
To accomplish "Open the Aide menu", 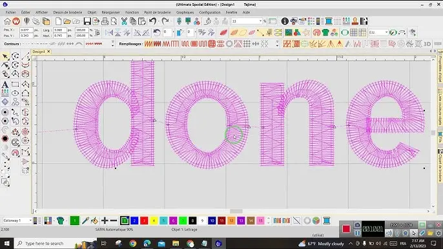I will coord(247,12).
